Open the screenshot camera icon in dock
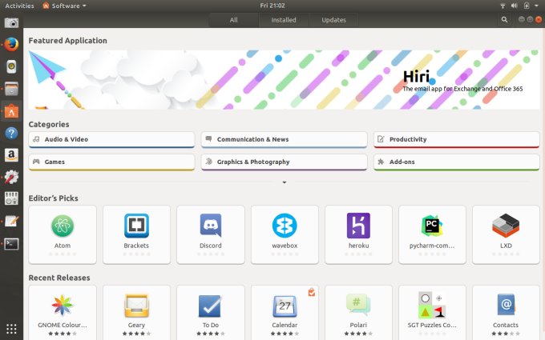The image size is (545, 340). click(x=11, y=23)
